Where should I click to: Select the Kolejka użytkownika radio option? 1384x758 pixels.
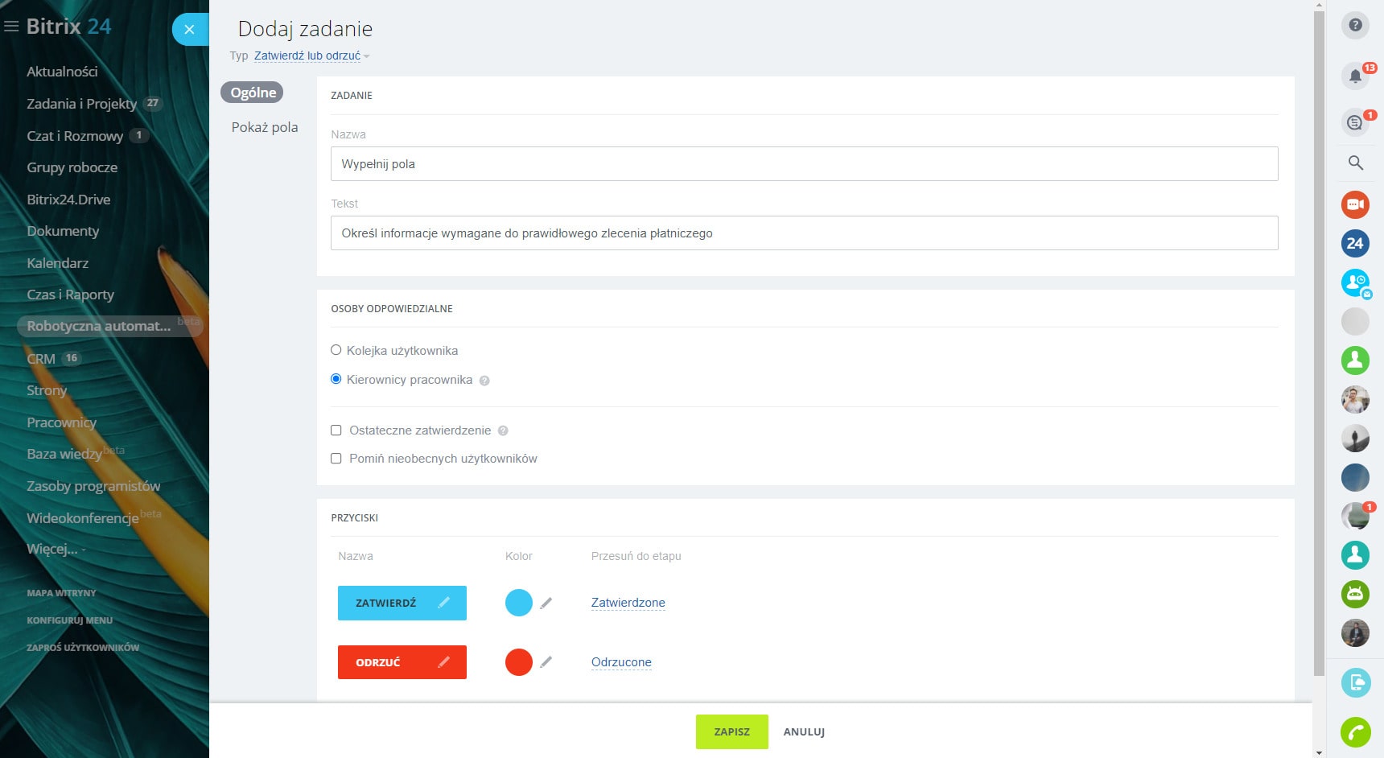tap(336, 350)
